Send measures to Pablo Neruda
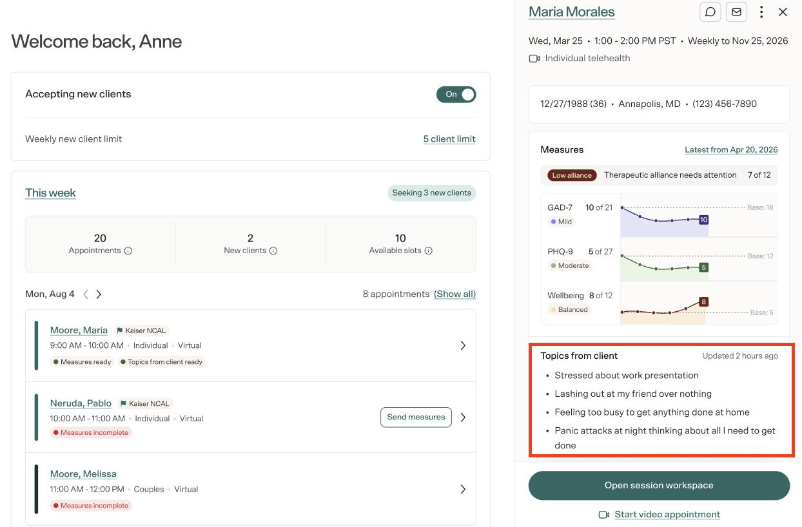This screenshot has width=802, height=527. pos(416,417)
